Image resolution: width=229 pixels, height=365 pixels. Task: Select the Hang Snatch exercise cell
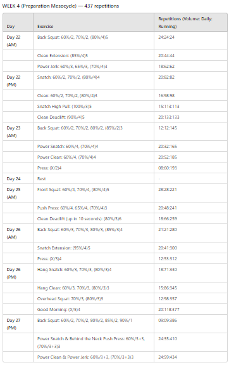94,273
